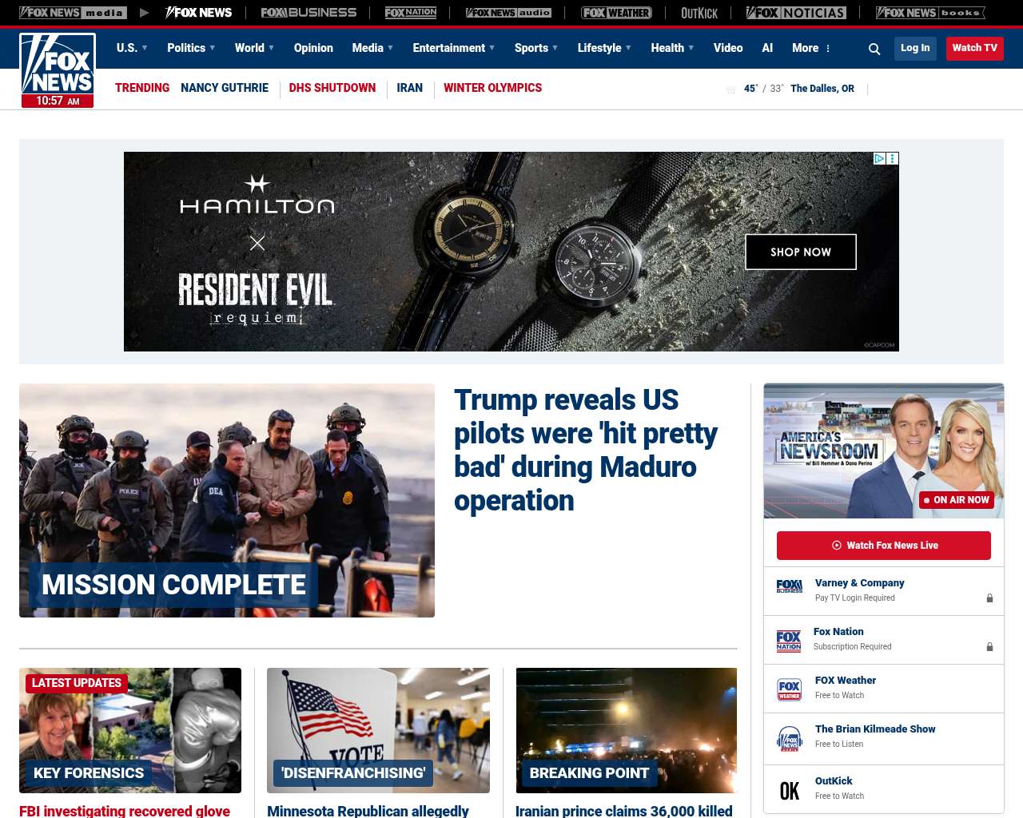Open the America's Newsroom on-air thumbnail
The width and height of the screenshot is (1023, 818).
pyautogui.click(x=884, y=451)
